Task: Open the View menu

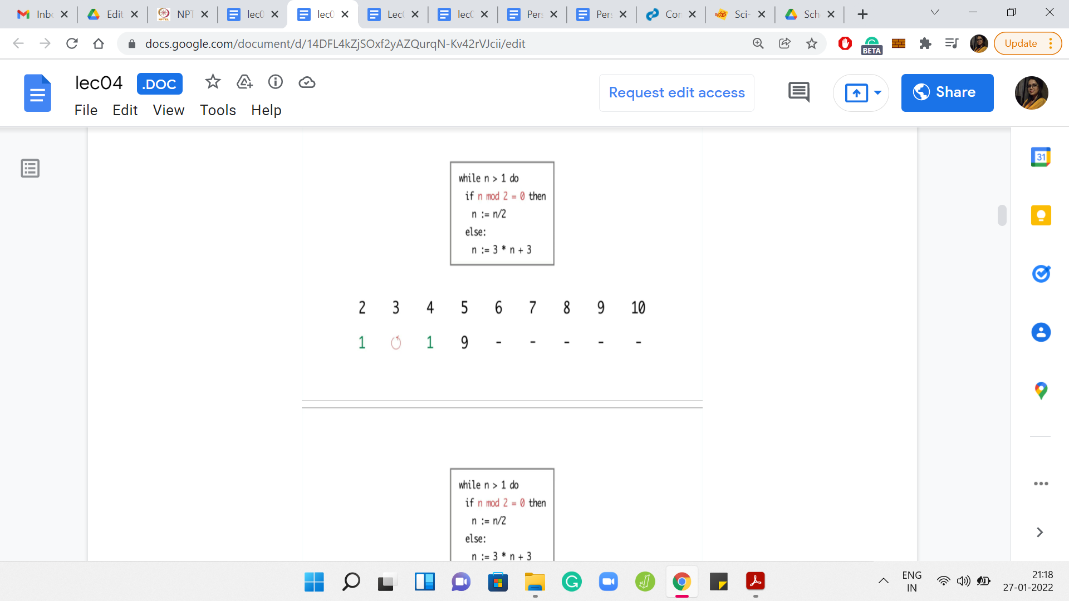Action: point(168,110)
